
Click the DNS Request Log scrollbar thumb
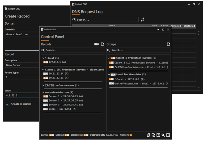(199, 34)
